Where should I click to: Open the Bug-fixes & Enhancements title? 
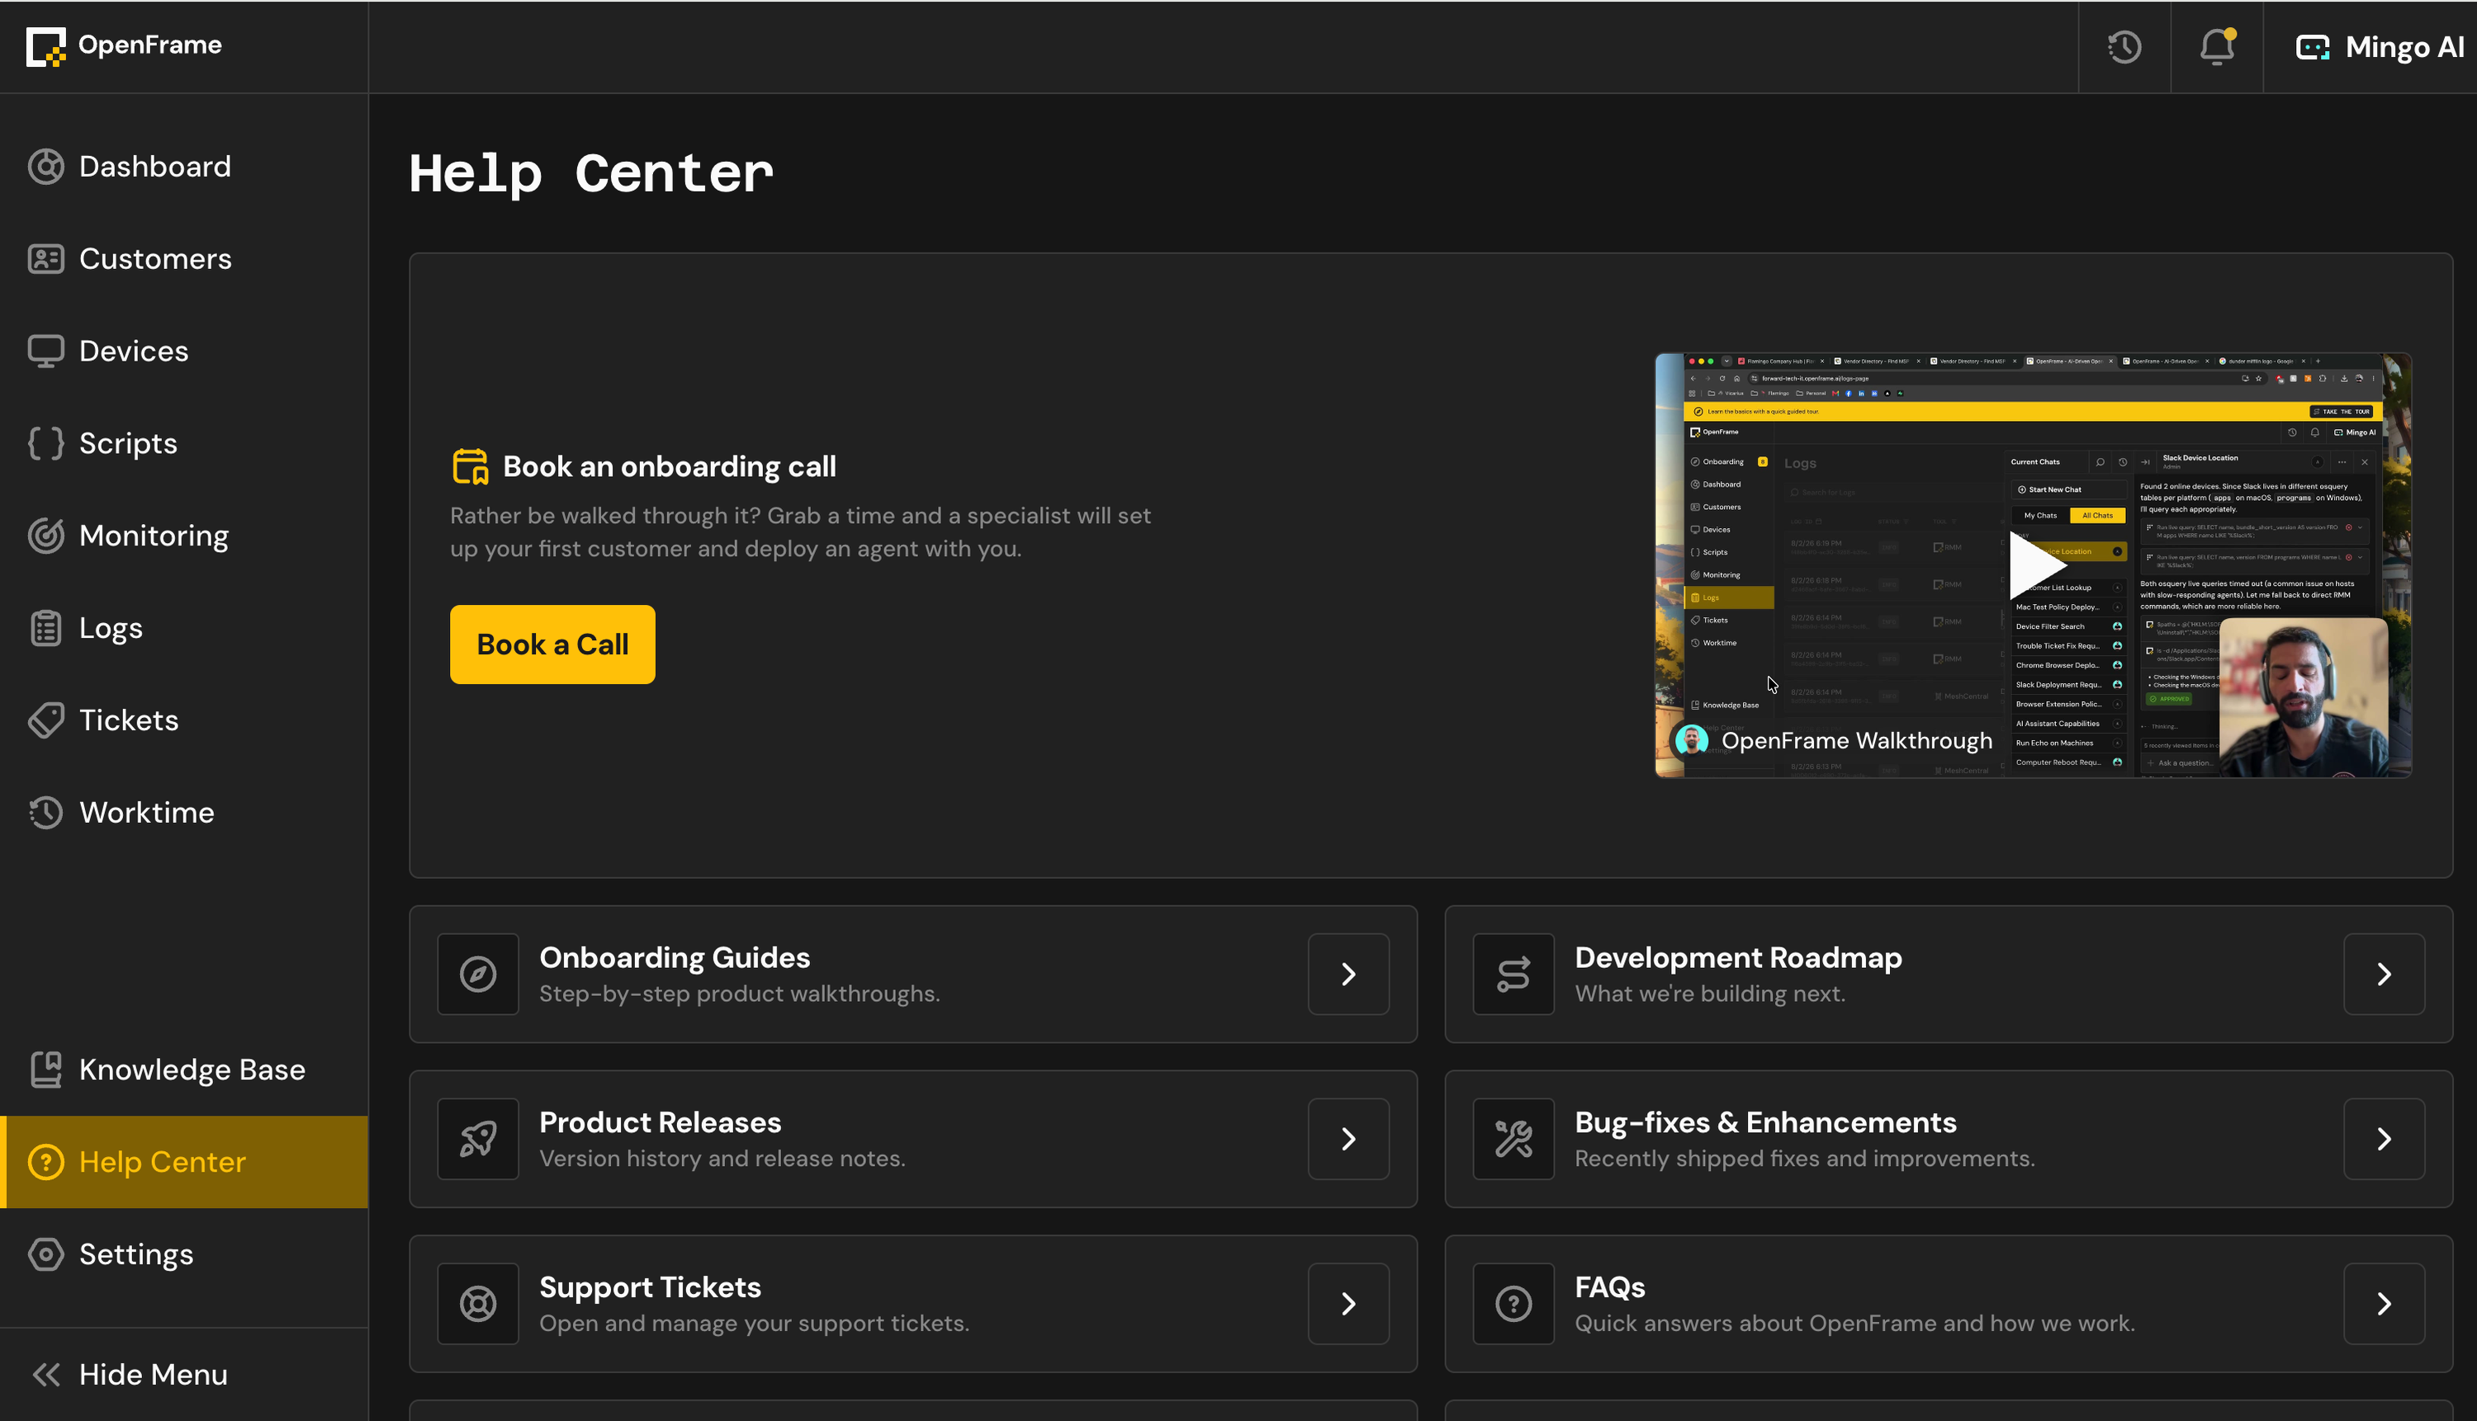pyautogui.click(x=1765, y=1122)
